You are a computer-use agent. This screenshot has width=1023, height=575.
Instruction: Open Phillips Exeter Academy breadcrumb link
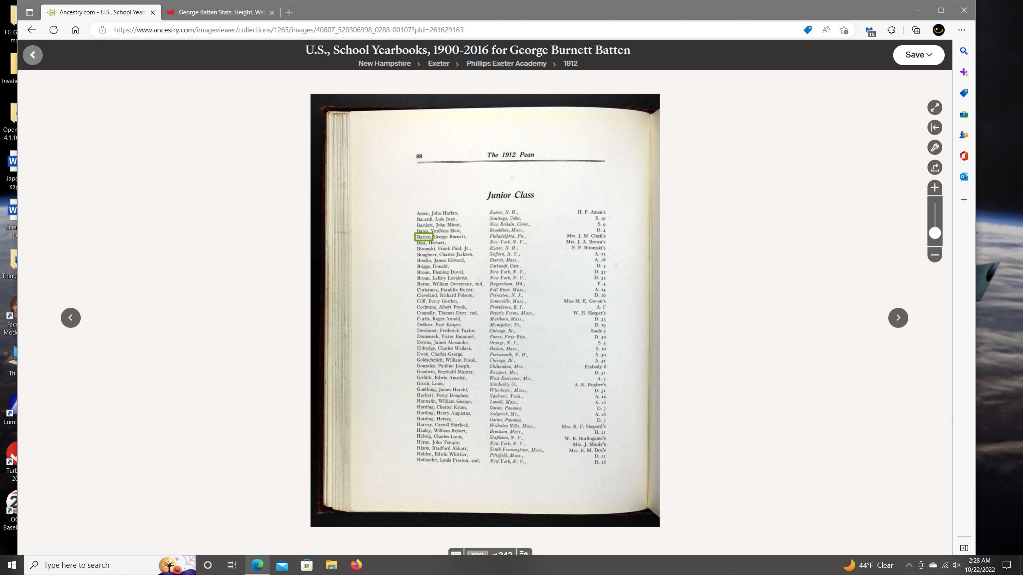click(506, 64)
